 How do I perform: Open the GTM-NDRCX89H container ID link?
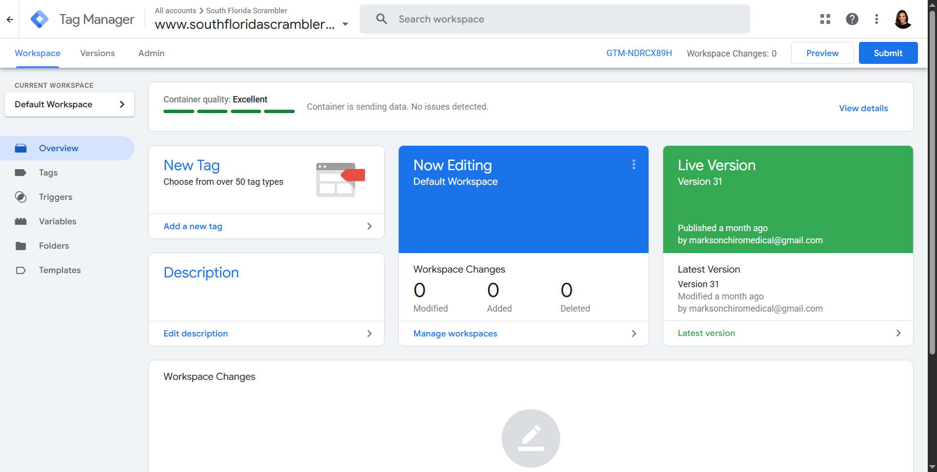[x=639, y=53]
